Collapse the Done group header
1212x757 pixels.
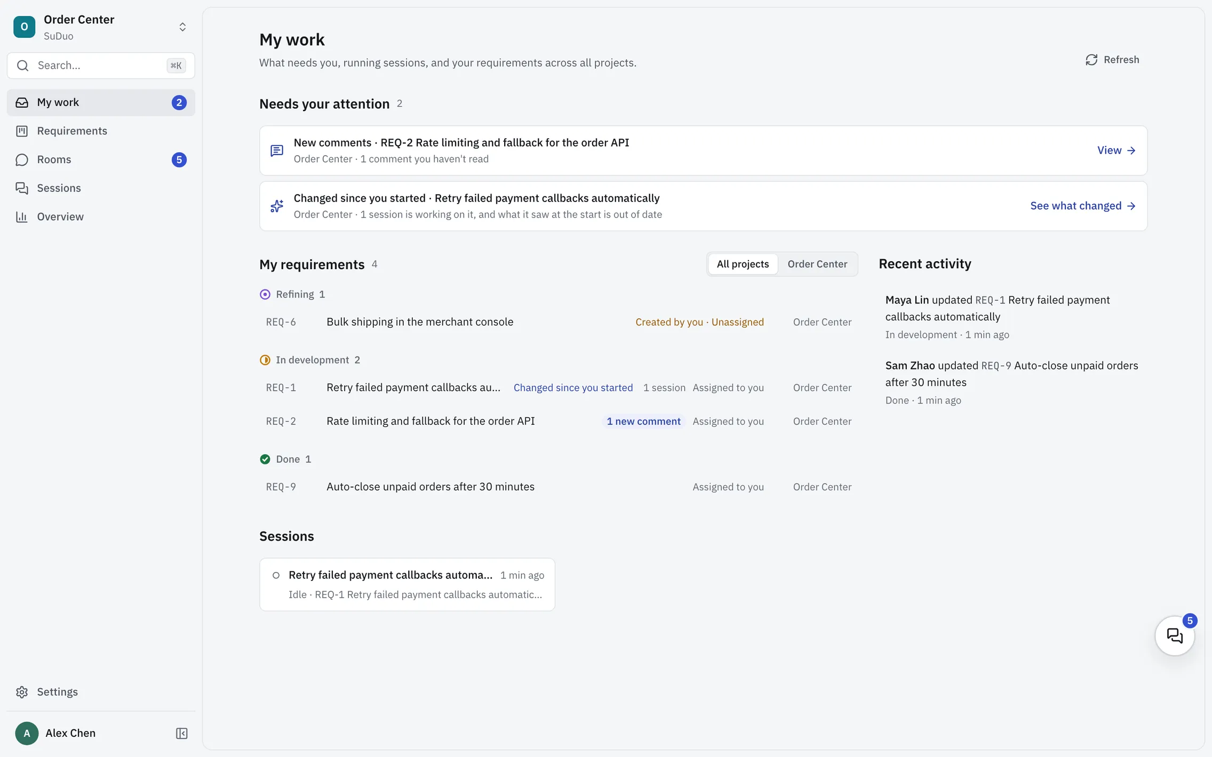point(285,459)
